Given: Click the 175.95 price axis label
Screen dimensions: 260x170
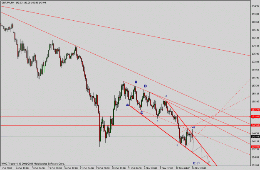Looking at the screenshot, I should pyautogui.click(x=255, y=54).
